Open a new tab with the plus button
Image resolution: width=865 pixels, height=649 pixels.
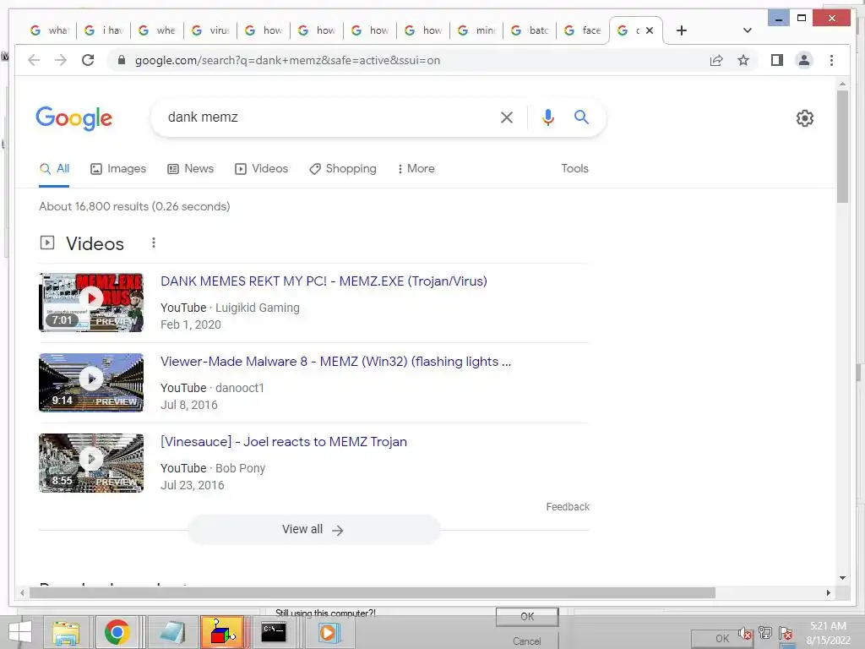[x=682, y=30]
